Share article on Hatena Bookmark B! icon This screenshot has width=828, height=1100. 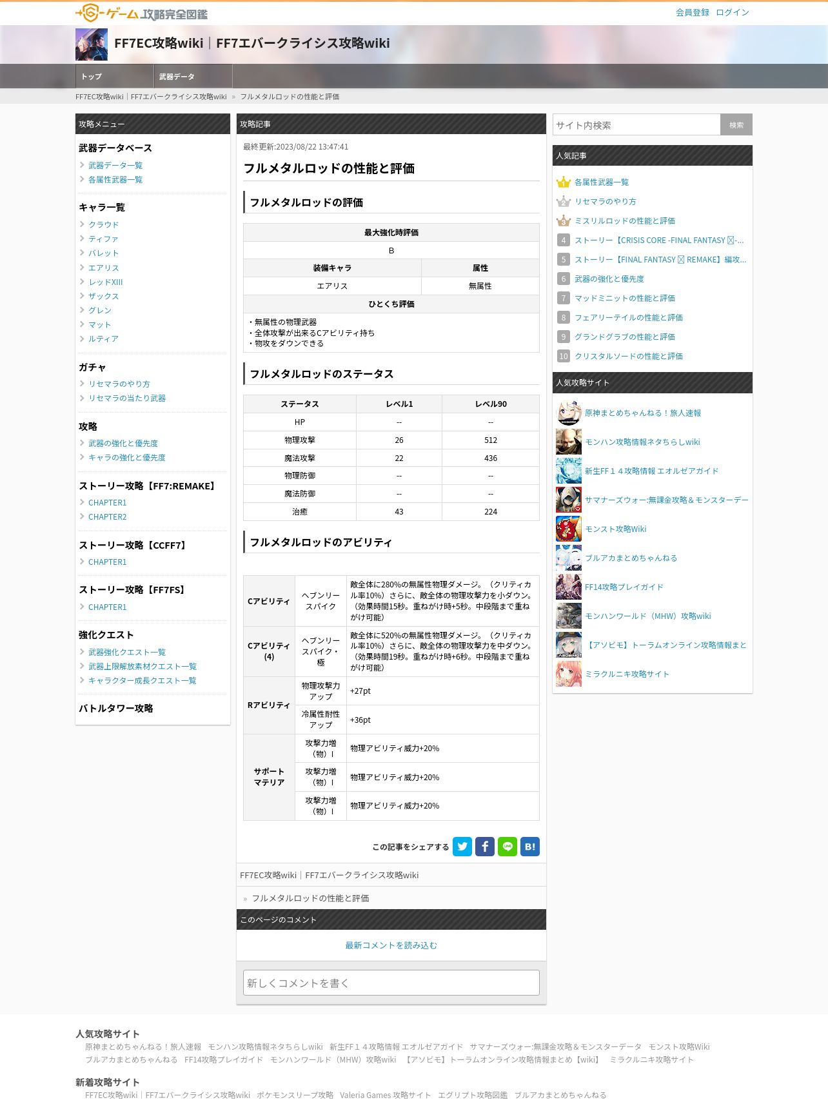click(530, 847)
